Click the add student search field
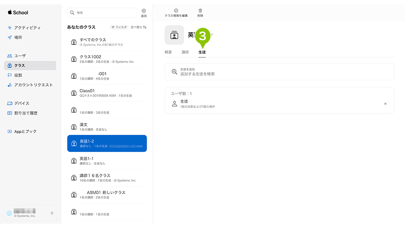 (x=279, y=72)
